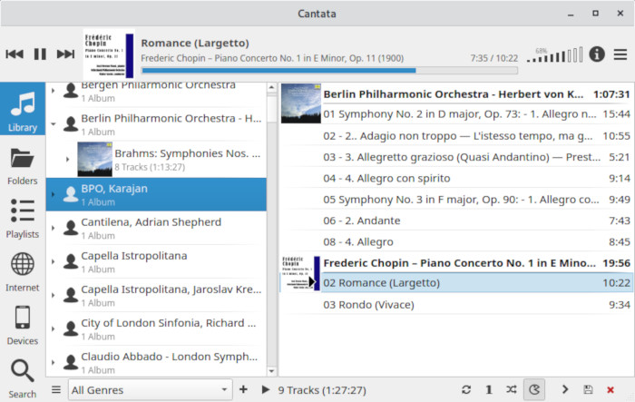Select Cantilena, Adrian Shepherd artist
Image resolution: width=635 pixels, height=402 pixels.
point(156,228)
